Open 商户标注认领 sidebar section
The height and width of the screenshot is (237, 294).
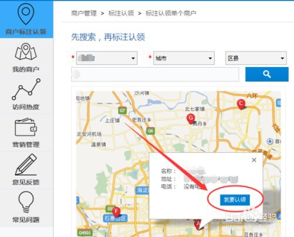click(x=26, y=19)
